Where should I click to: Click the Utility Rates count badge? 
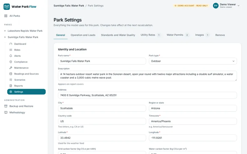159,35
